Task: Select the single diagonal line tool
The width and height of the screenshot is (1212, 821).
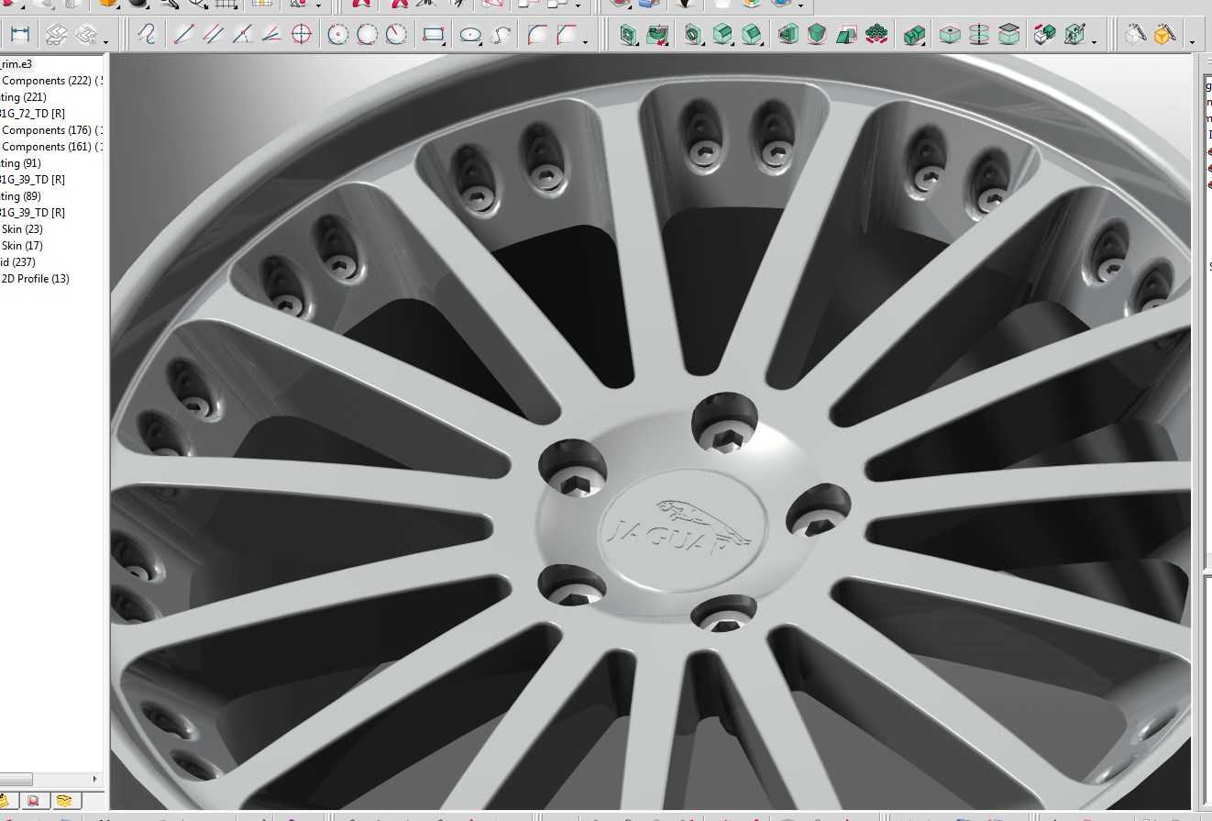Action: tap(184, 36)
